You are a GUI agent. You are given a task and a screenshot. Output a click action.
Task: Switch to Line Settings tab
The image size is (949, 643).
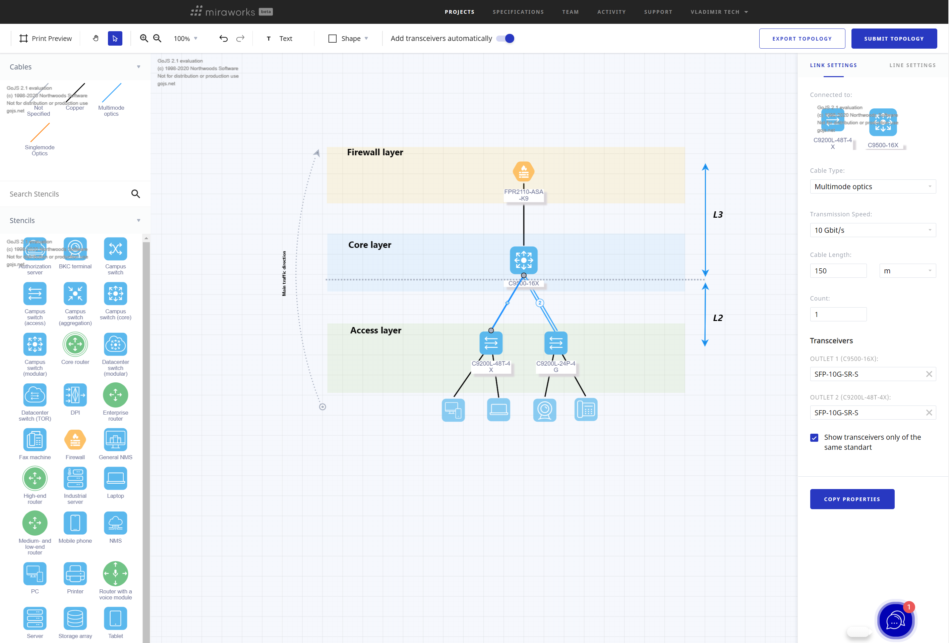[912, 65]
